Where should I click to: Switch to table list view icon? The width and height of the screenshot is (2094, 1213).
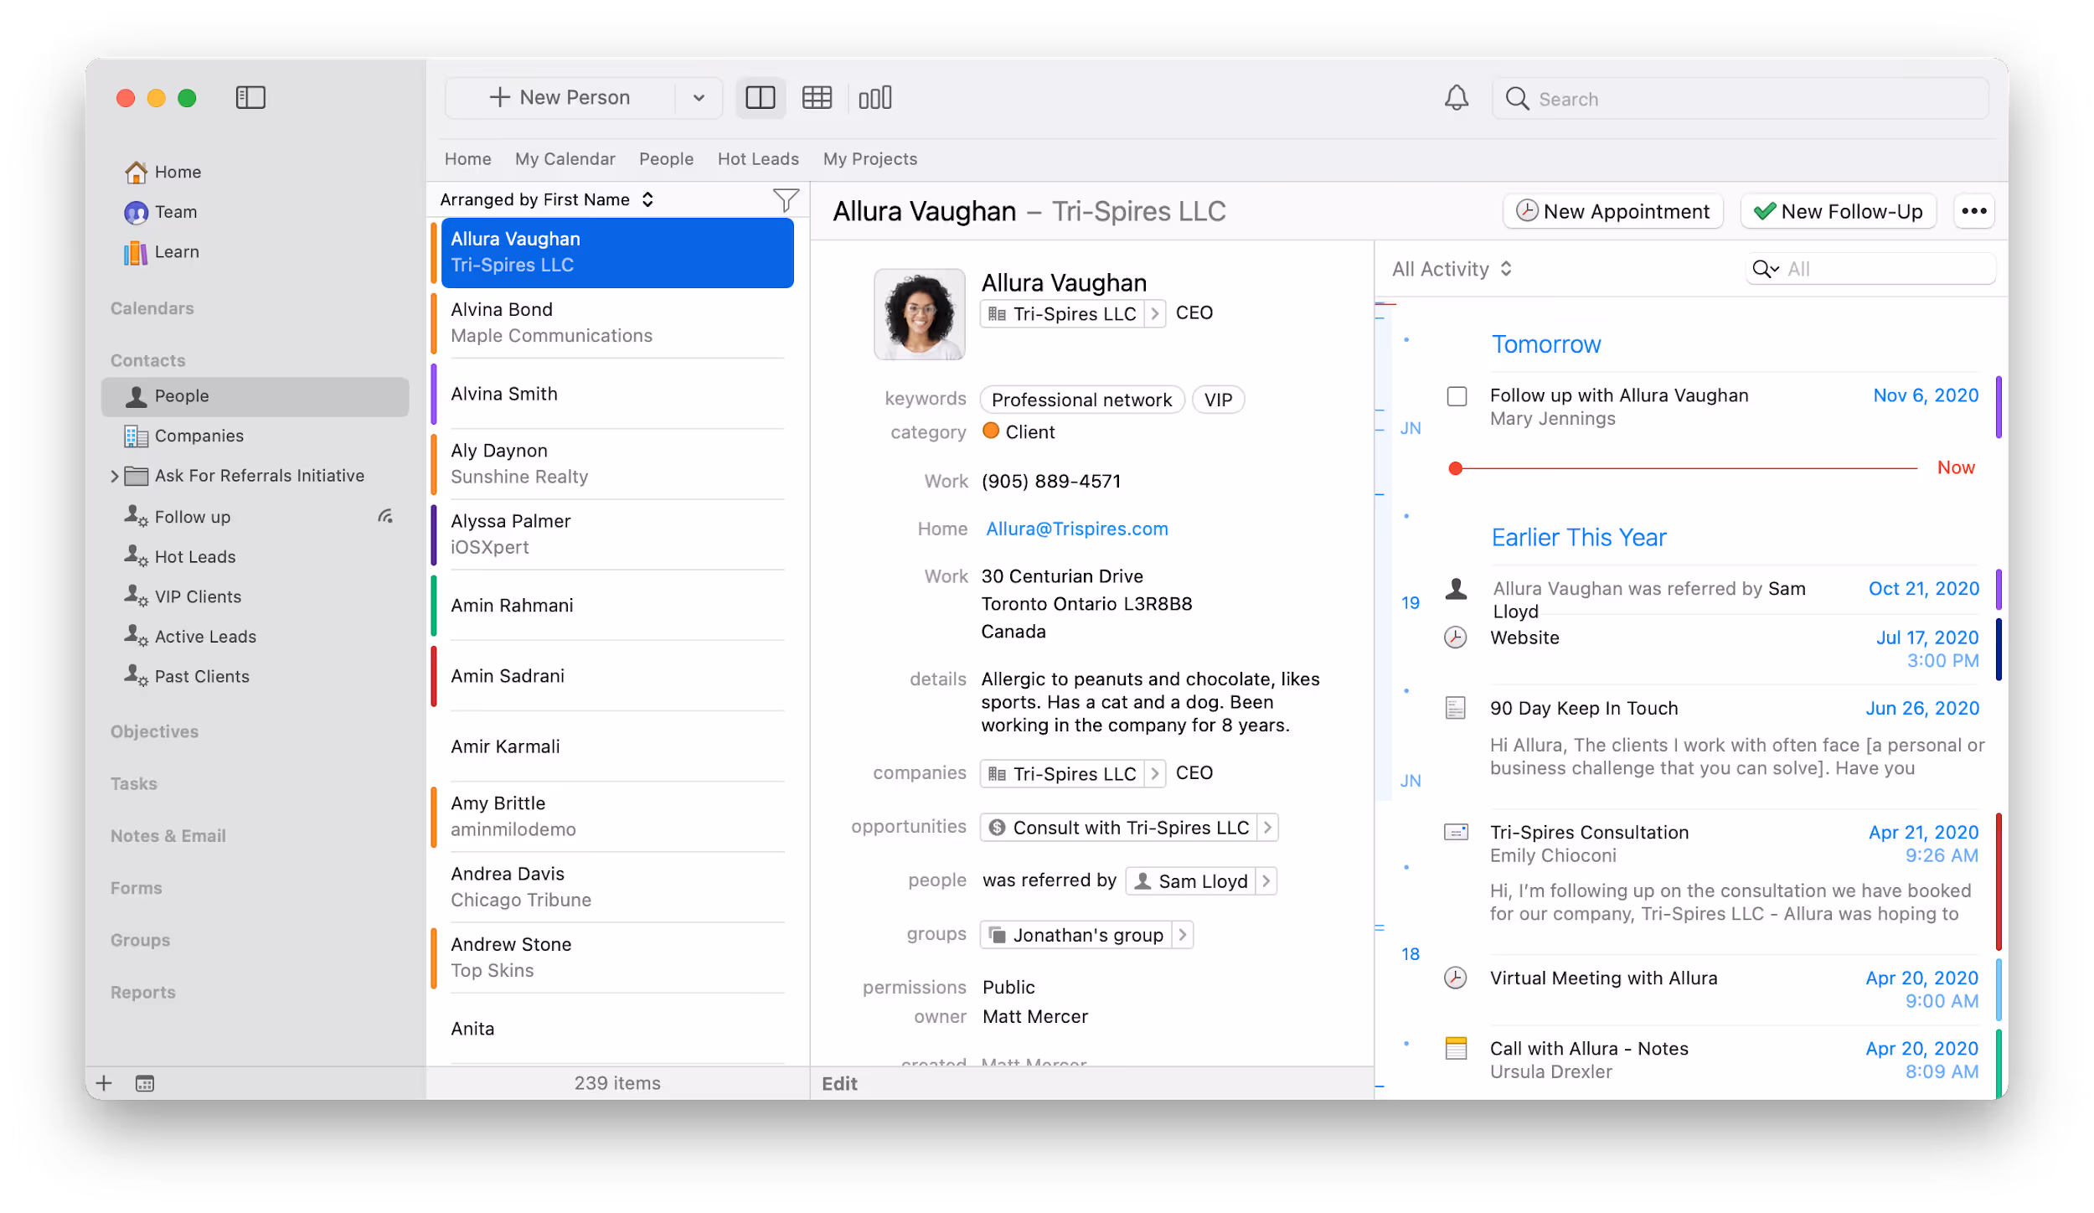coord(817,98)
